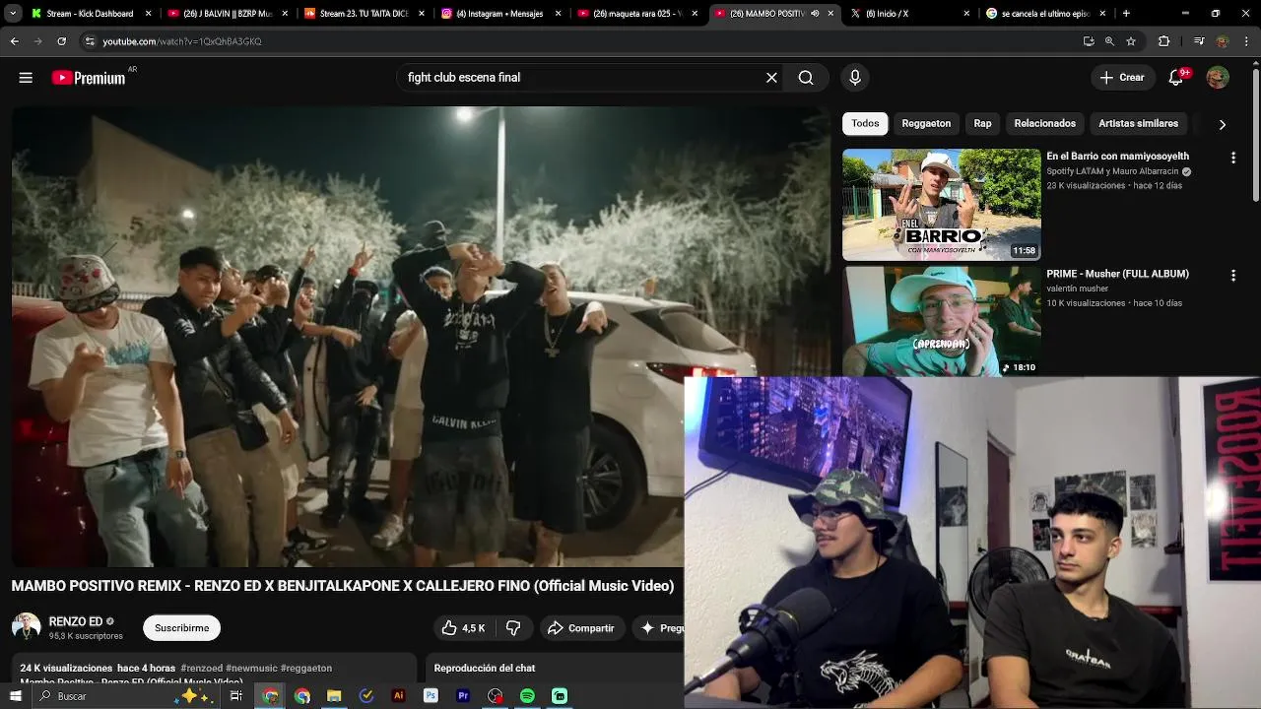The image size is (1261, 709).
Task: Install app icon in address bar
Action: click(x=1089, y=41)
